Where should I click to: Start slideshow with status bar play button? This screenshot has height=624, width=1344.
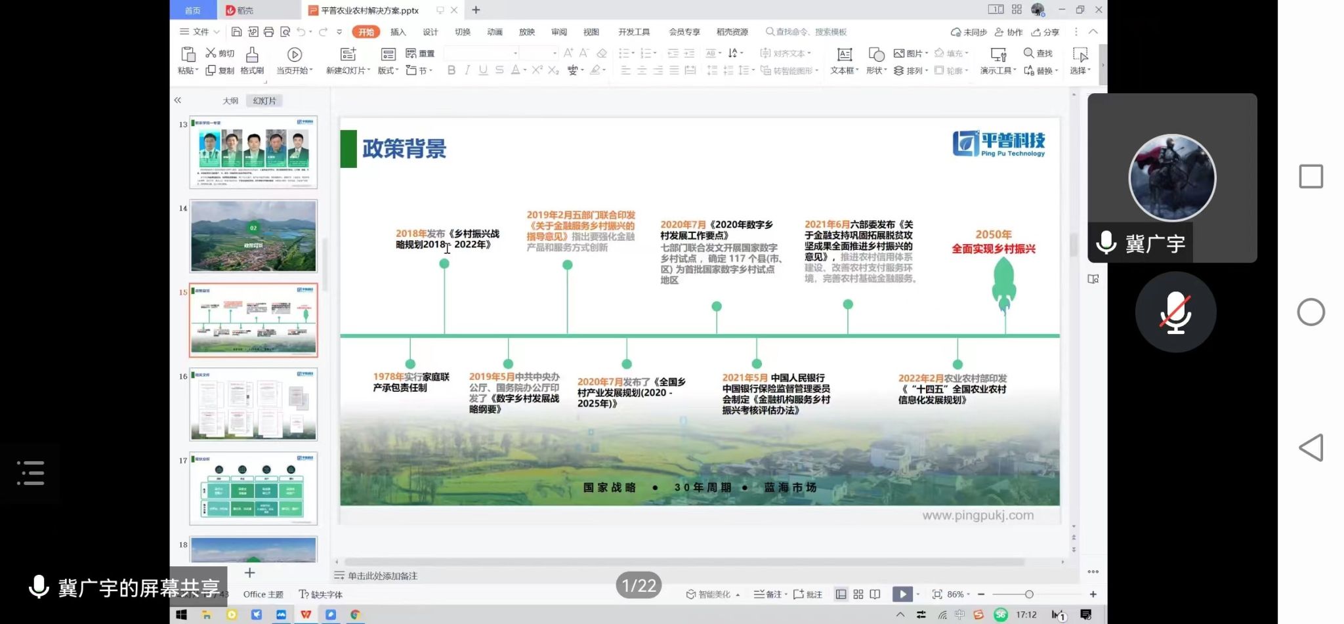click(902, 594)
